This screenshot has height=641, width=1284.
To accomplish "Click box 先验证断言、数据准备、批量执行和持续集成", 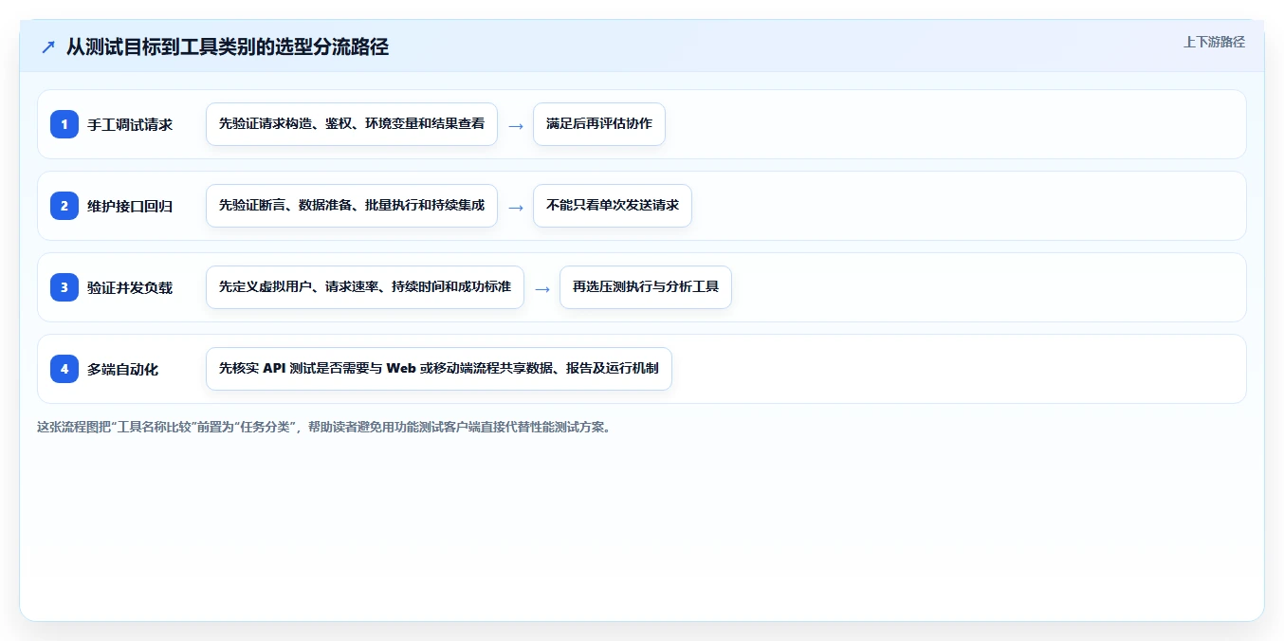I will coord(352,206).
